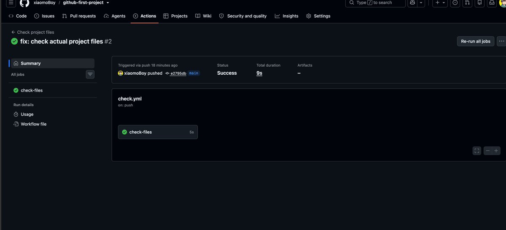Open the Wiki tab
This screenshot has width=506, height=230.
(203, 16)
